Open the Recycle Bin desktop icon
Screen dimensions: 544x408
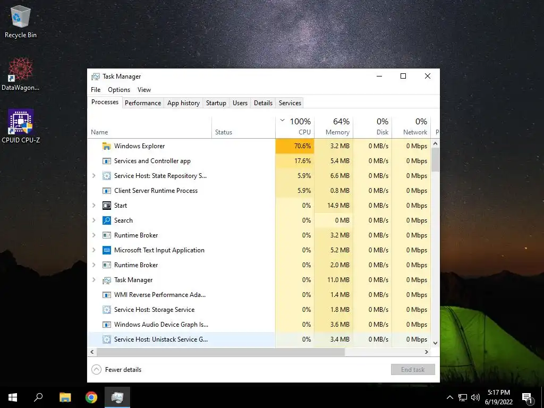(21, 21)
